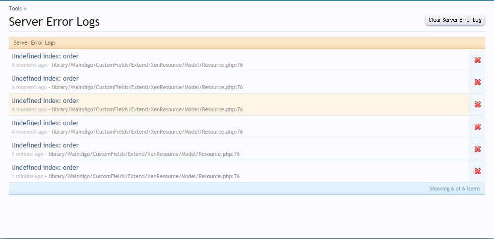Open the second Undefined index error link
Viewport: 494px width, 239px height.
(45, 78)
